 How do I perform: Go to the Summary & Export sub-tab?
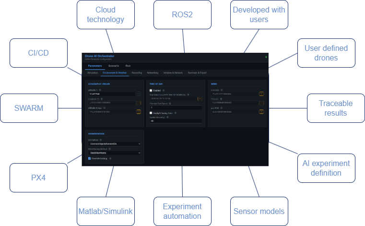pyautogui.click(x=197, y=73)
